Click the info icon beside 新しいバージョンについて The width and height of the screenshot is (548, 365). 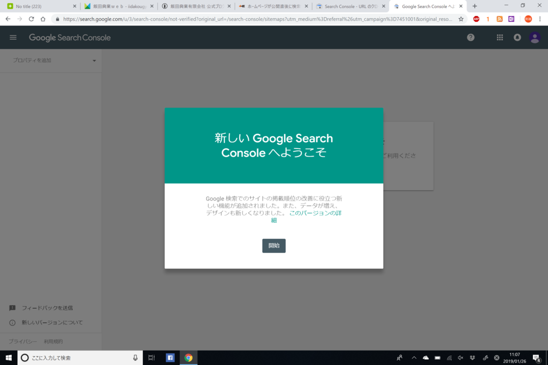pyautogui.click(x=12, y=322)
